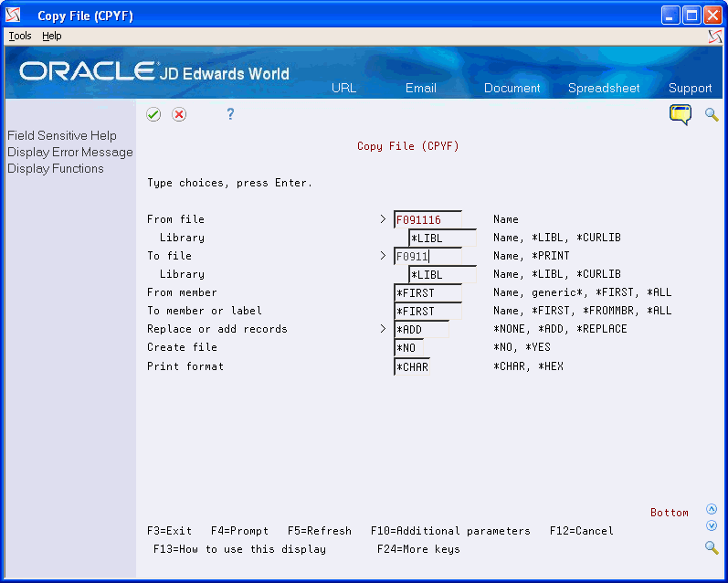The height and width of the screenshot is (583, 728).
Task: Click the red X cancel icon
Action: click(x=179, y=114)
